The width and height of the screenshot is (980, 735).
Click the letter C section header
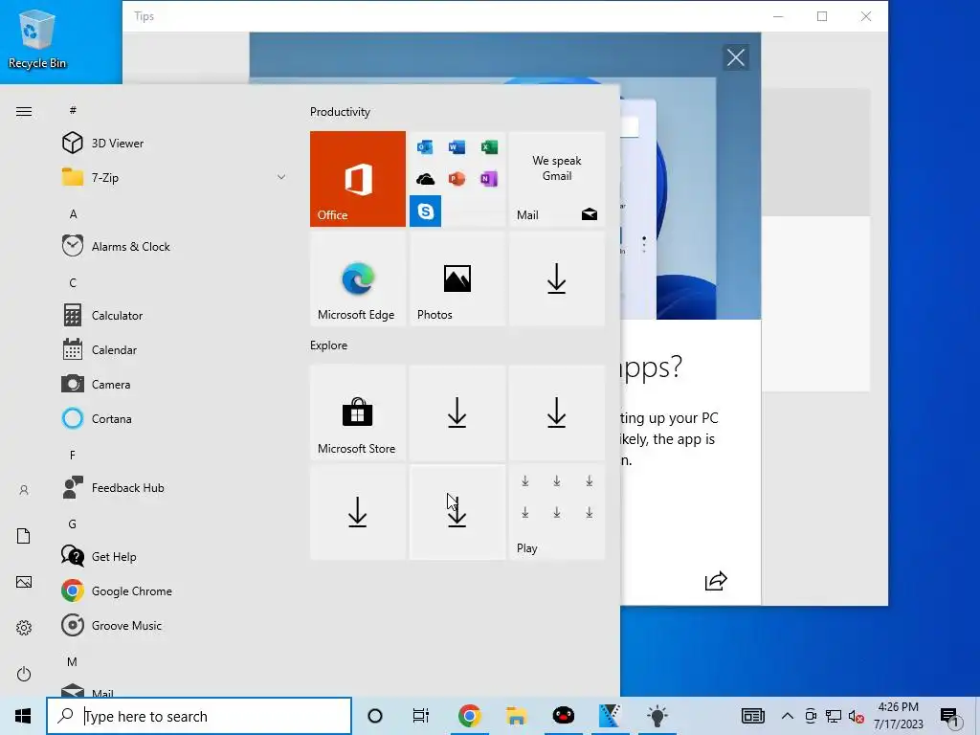point(73,282)
